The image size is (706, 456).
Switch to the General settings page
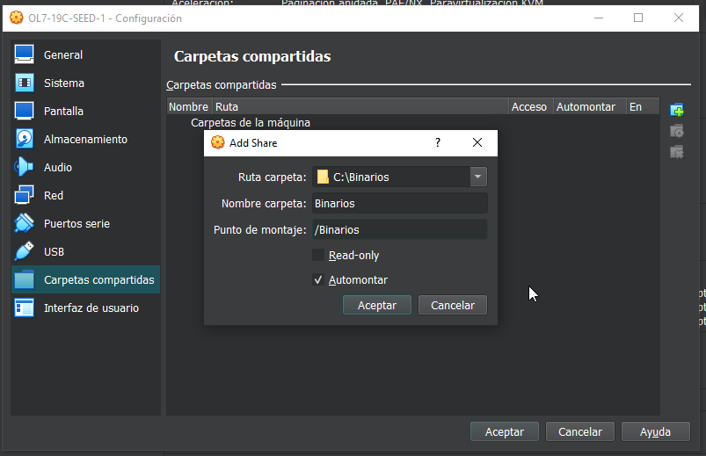point(63,54)
